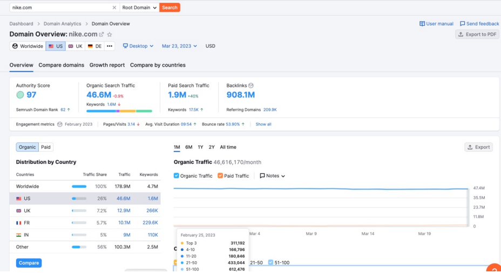
Task: Open Compare by countries tab
Action: pyautogui.click(x=158, y=65)
